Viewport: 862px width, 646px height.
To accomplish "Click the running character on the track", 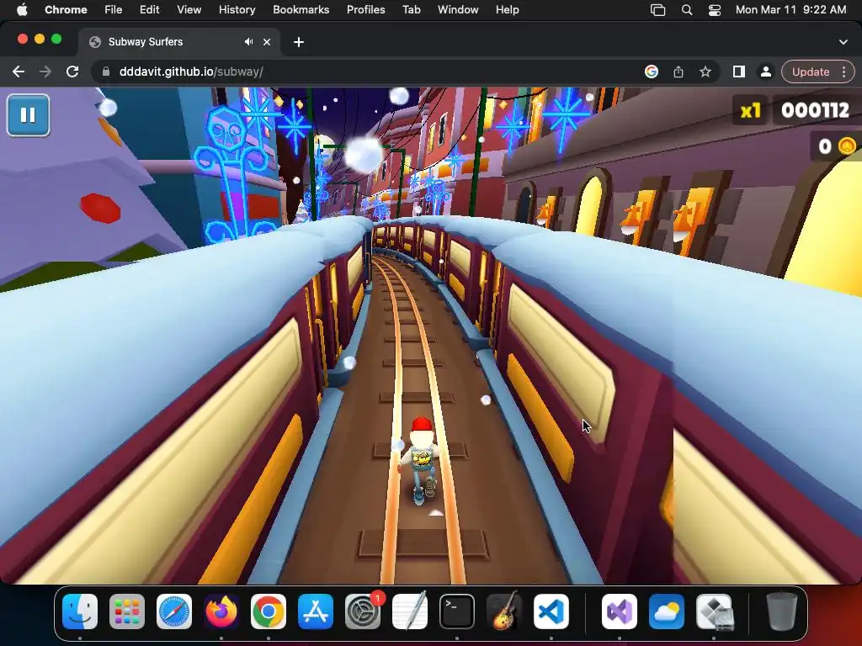I will click(x=421, y=460).
